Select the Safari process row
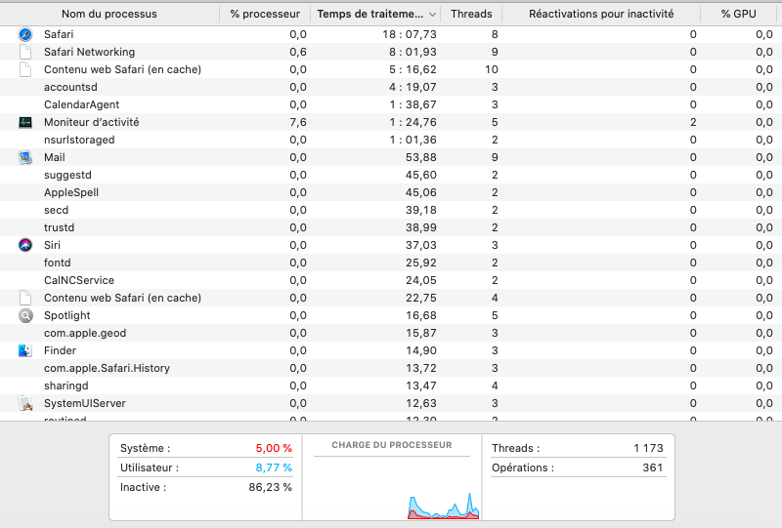This screenshot has height=528, width=782. (391, 34)
